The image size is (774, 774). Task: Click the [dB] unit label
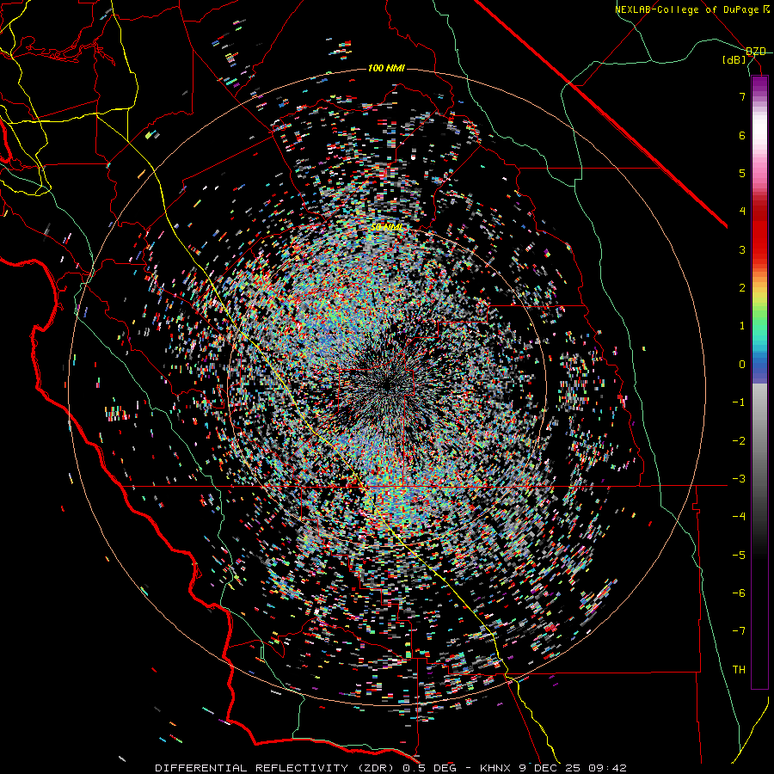(x=734, y=60)
